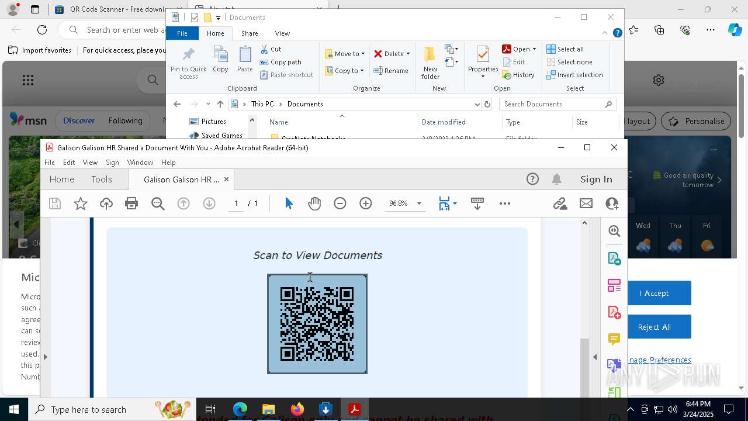Go to previous page with up arrow icon
The width and height of the screenshot is (748, 421).
[x=183, y=203]
